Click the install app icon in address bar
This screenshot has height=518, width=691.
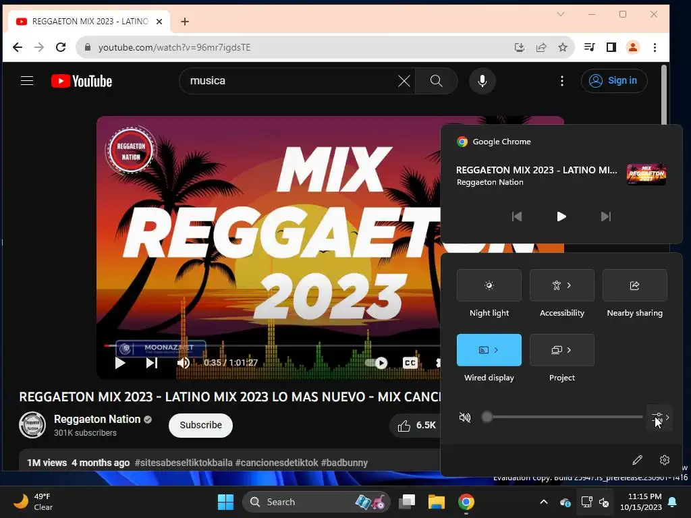[x=520, y=48]
